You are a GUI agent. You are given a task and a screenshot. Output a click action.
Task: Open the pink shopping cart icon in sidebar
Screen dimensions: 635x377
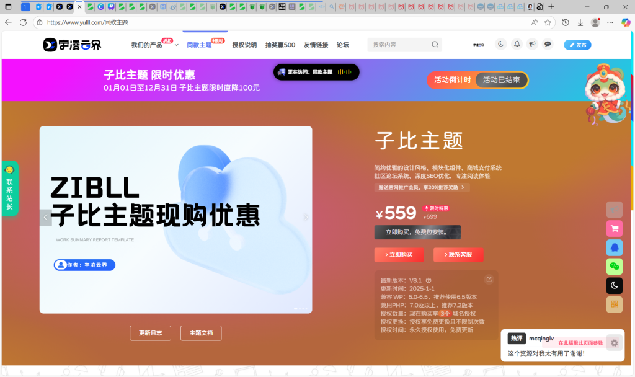point(614,228)
